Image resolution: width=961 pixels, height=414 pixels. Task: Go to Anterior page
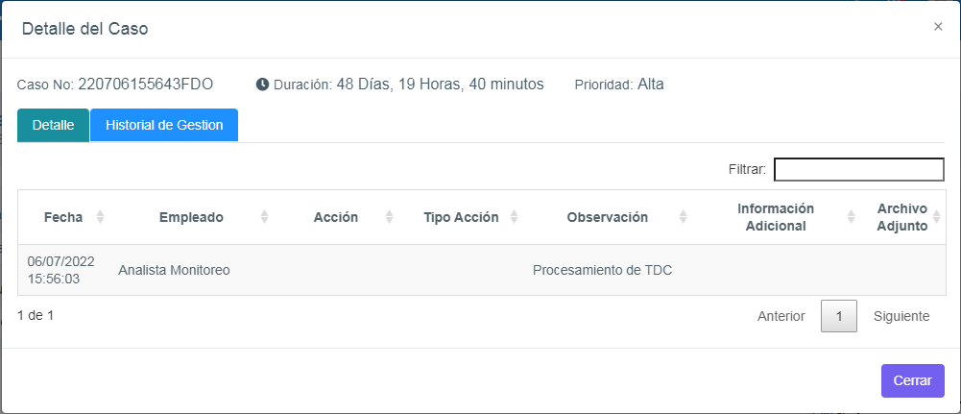point(781,316)
